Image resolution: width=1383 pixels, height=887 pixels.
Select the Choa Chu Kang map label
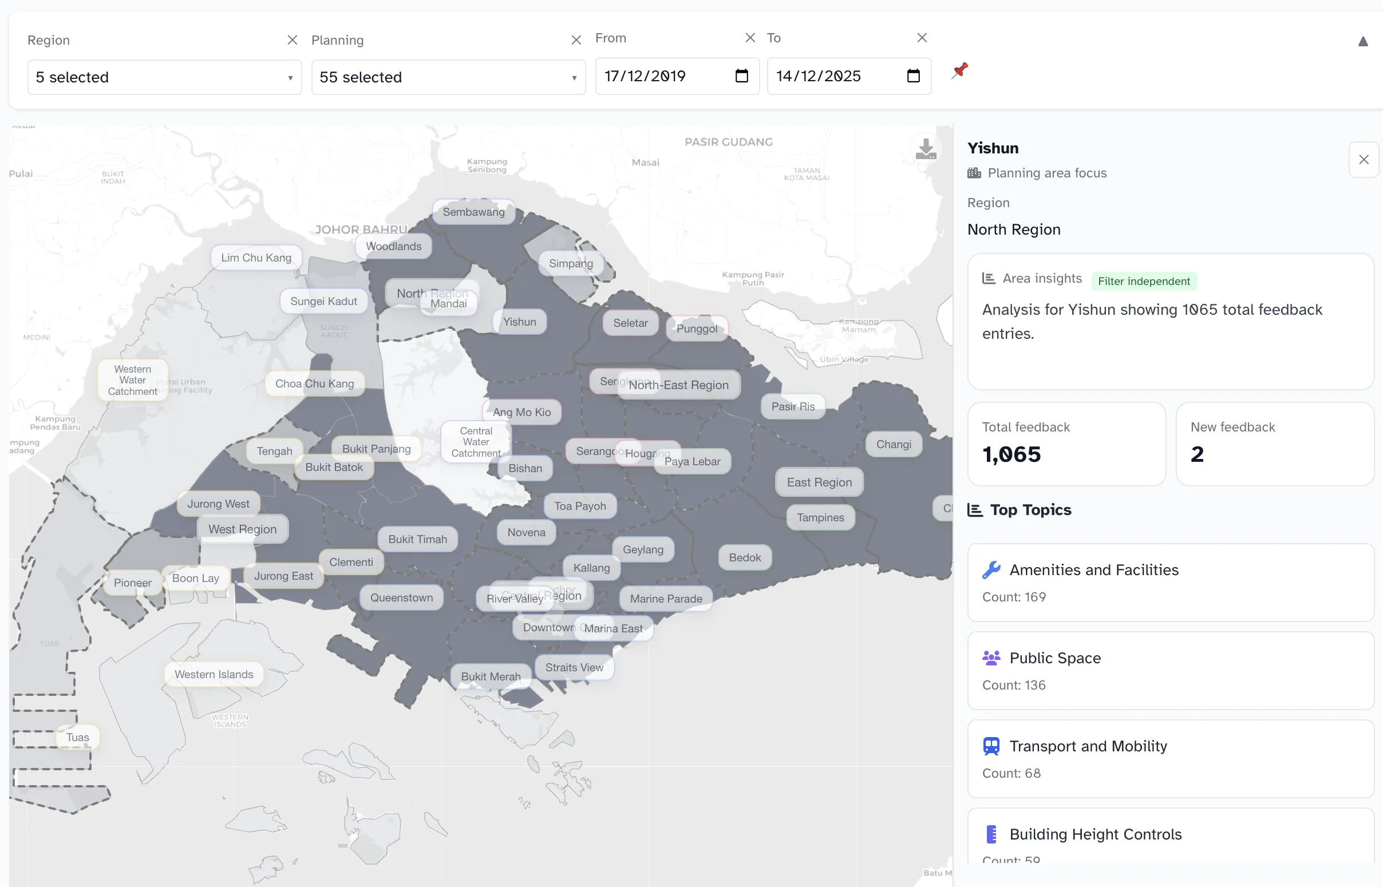click(314, 383)
